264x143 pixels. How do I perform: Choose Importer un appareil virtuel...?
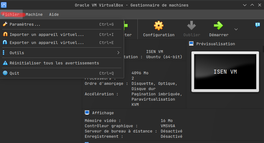62,34
